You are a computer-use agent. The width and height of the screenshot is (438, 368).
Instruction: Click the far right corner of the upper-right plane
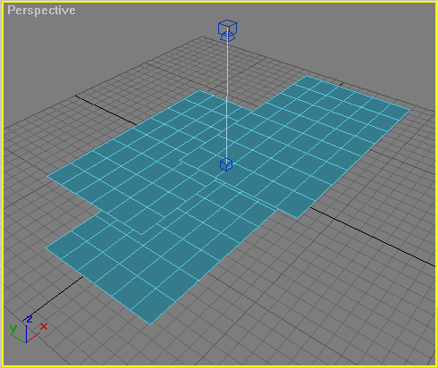click(x=410, y=110)
